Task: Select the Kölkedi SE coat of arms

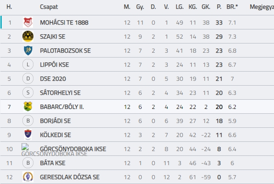Action: point(28,135)
